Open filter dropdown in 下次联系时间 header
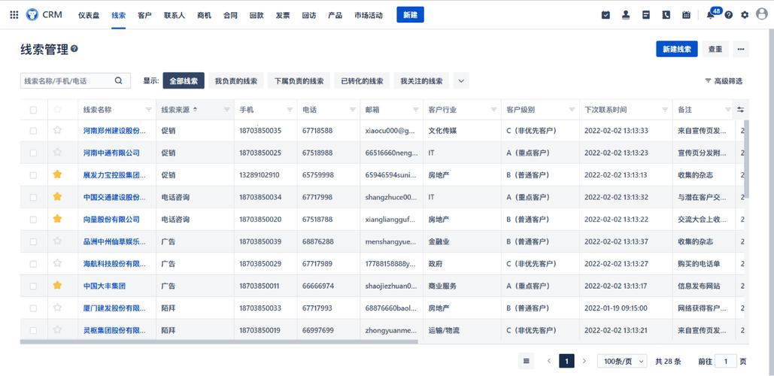Image resolution: width=774 pixels, height=376 pixels. pos(665,110)
